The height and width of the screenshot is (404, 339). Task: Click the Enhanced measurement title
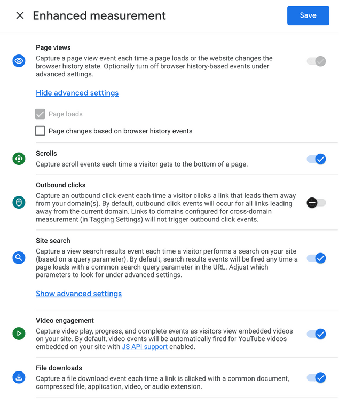pyautogui.click(x=99, y=15)
